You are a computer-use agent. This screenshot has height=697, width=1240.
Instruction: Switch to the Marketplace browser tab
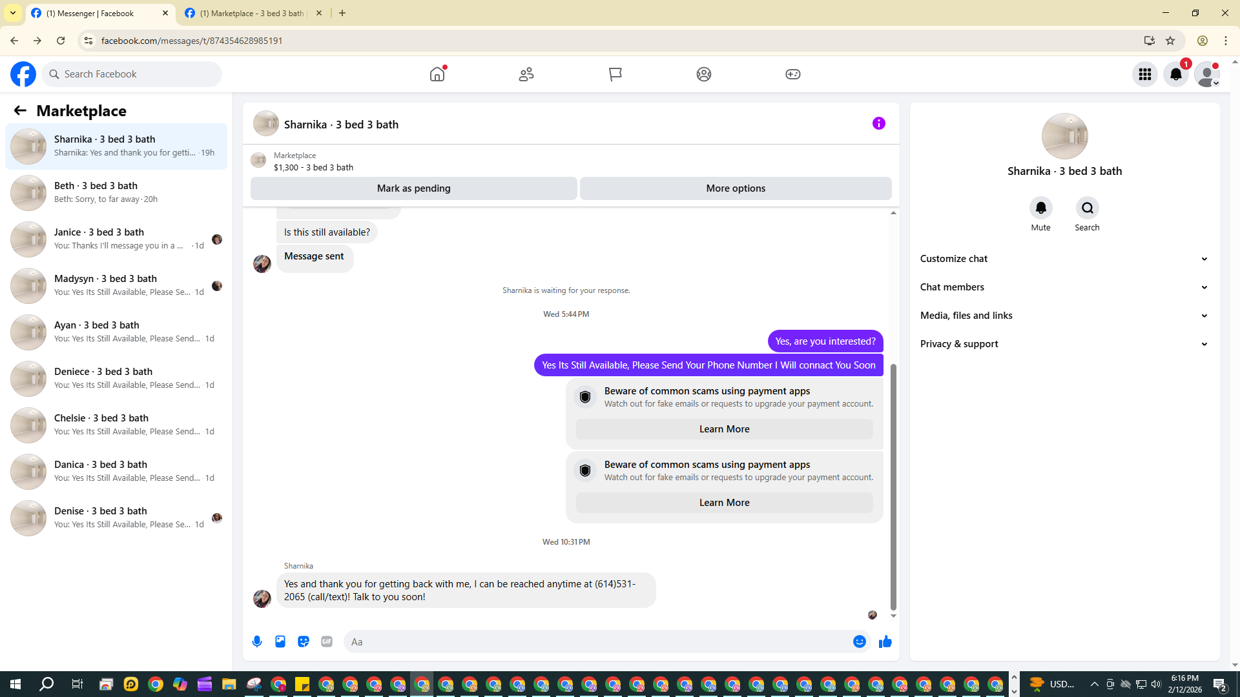[253, 13]
